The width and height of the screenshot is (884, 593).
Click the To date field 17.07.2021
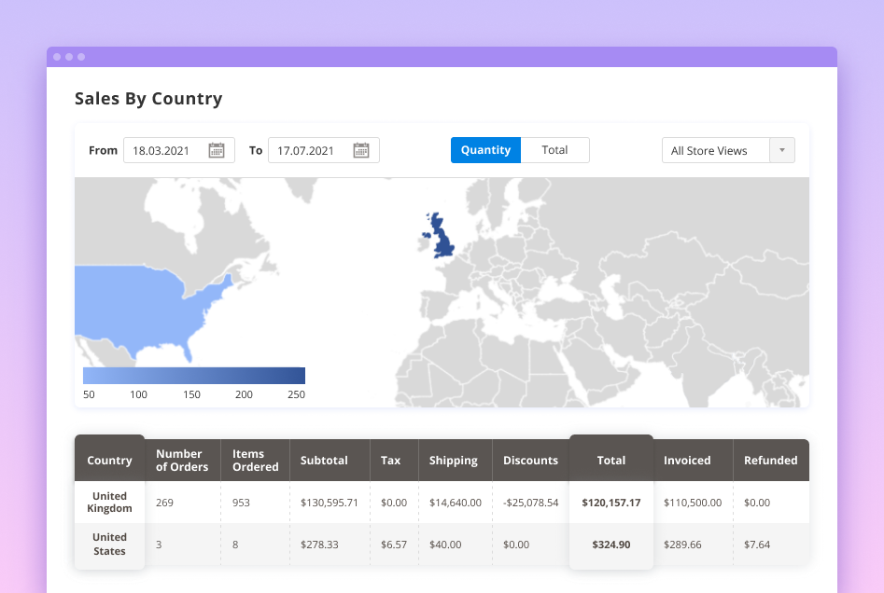click(x=309, y=151)
